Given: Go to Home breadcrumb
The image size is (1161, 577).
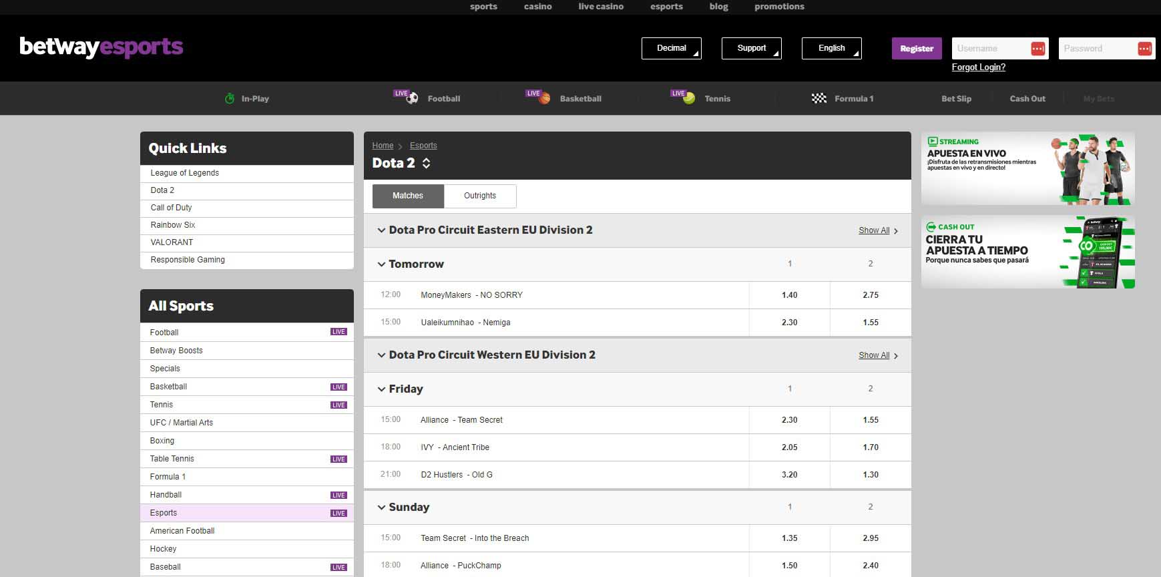Looking at the screenshot, I should 383,146.
